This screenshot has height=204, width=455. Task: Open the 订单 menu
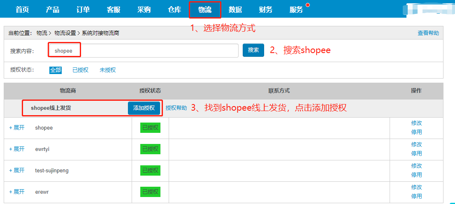pos(83,9)
